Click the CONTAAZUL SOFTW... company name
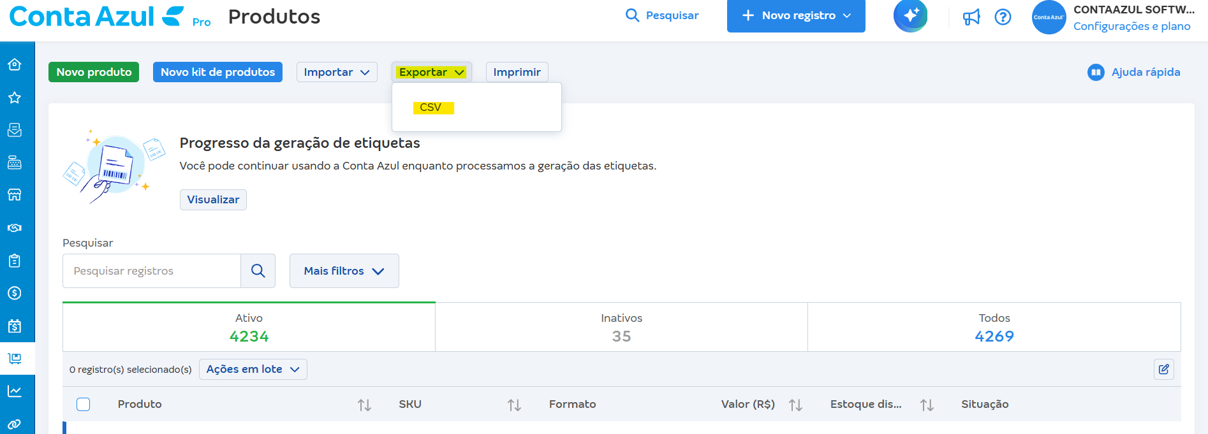Screen dimensions: 1208x434 pos(1134,10)
